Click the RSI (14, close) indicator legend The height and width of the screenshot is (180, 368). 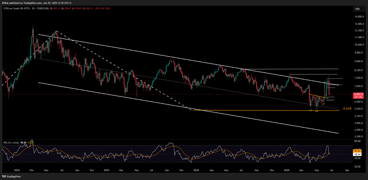pyautogui.click(x=11, y=142)
